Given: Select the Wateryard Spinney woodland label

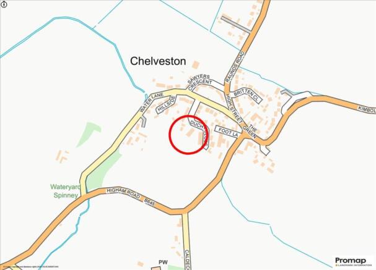Looking at the screenshot, I should (x=66, y=191).
